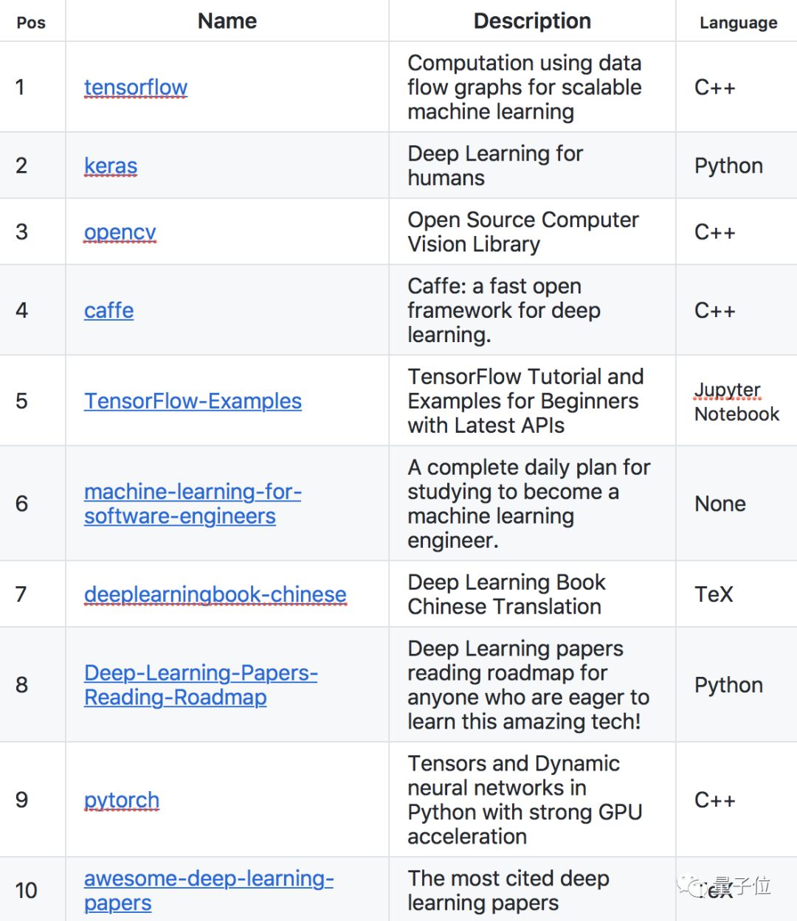Open the TensorFlow-Examples link
The image size is (797, 921).
point(193,401)
